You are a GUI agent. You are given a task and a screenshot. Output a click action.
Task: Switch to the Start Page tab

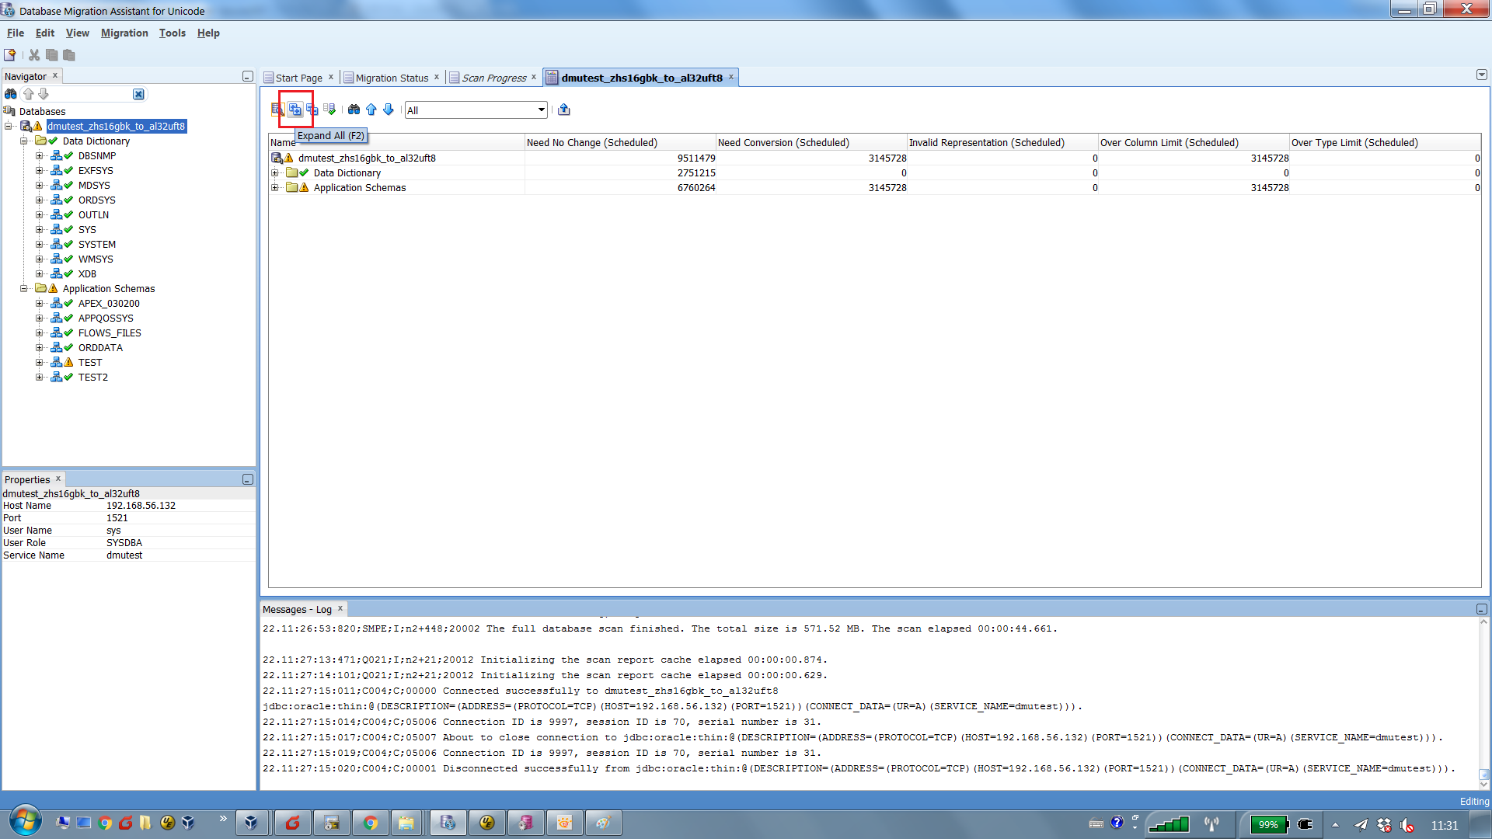coord(298,78)
